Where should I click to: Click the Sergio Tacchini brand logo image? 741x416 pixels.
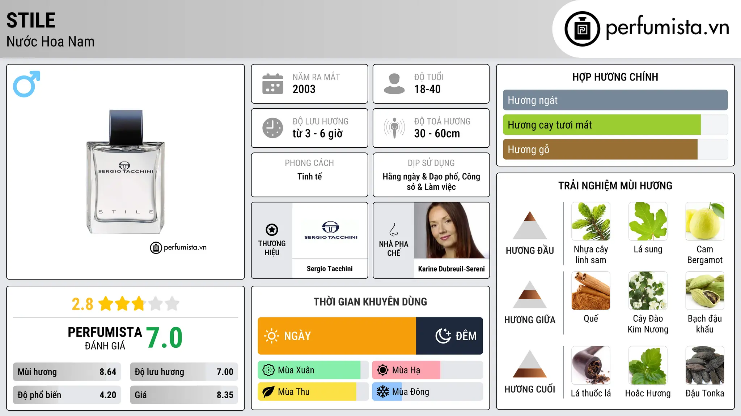(x=331, y=230)
